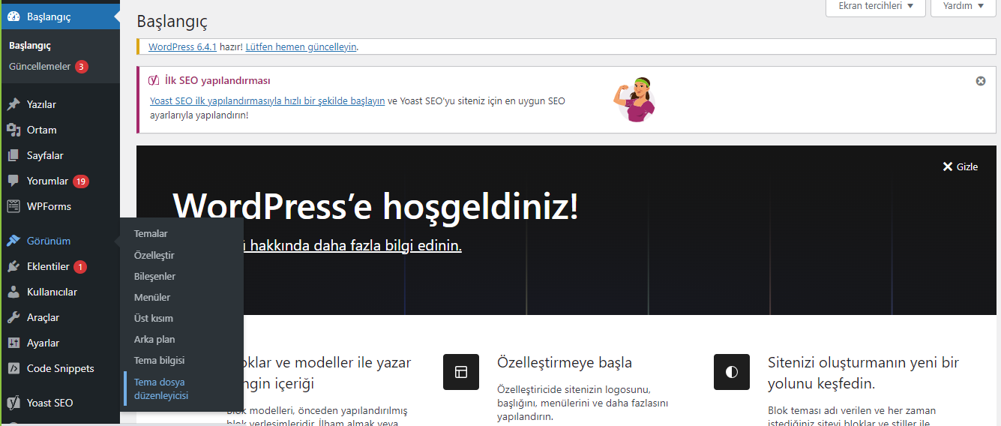
Task: Click the Araçlar wrench icon
Action: pos(13,317)
